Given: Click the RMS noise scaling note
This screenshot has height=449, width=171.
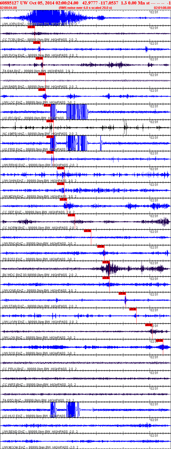Looking at the screenshot, I should [x=85, y=8].
